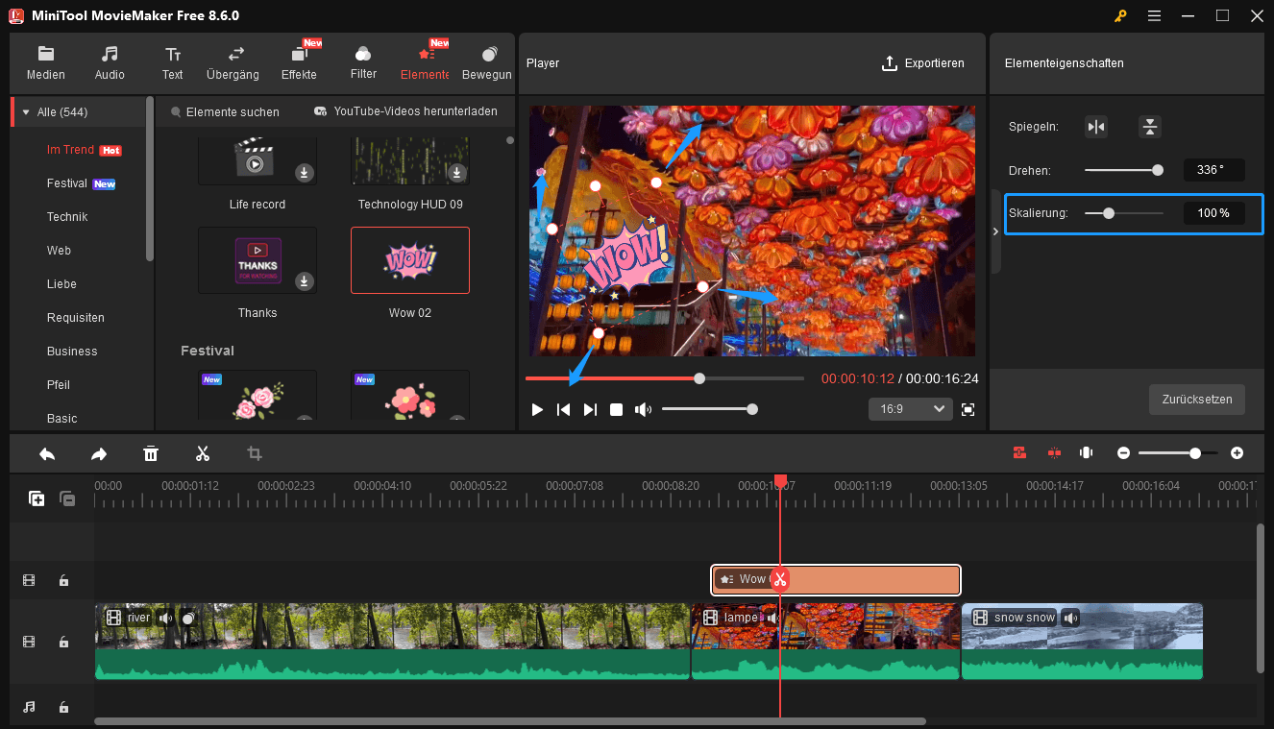This screenshot has height=729, width=1274.
Task: Delete the selected element
Action: 151,452
